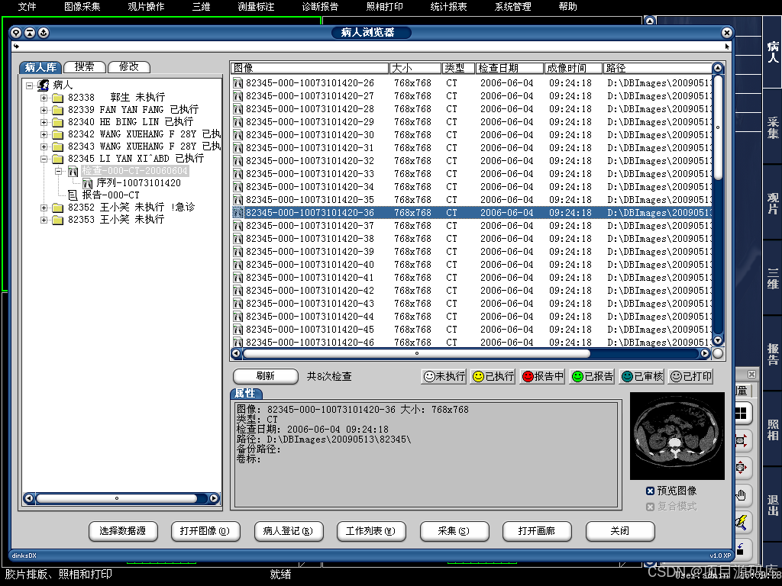
Task: Select the fit-to-window tool with red corner arrows
Action: pos(741,440)
